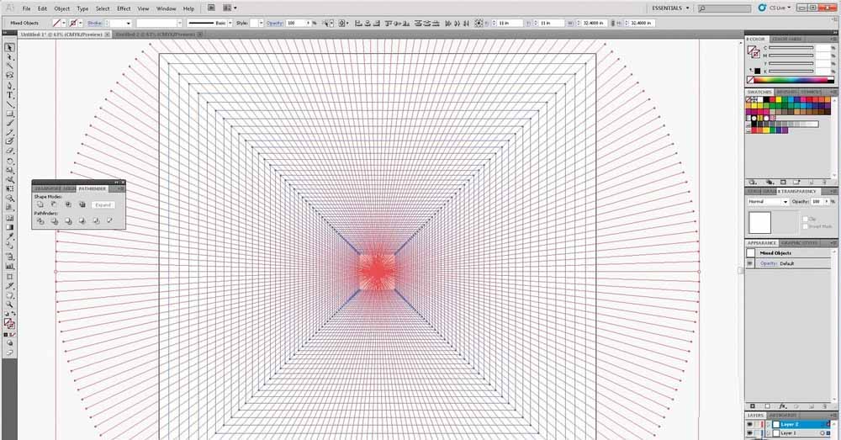The height and width of the screenshot is (440, 841).
Task: Click New Swatch icon in Swatches panel
Action: click(811, 183)
